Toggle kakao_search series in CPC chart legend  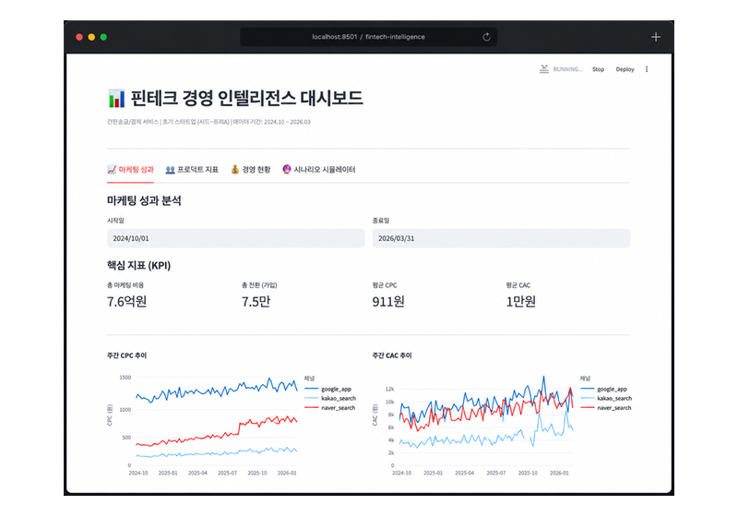[330, 398]
